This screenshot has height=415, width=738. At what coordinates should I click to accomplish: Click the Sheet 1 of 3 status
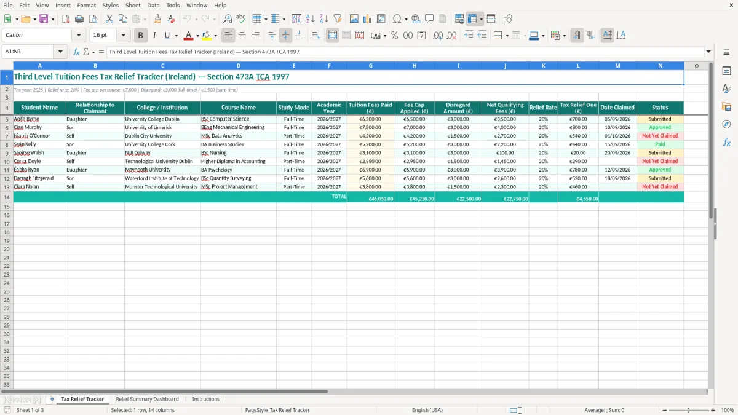[x=30, y=410]
